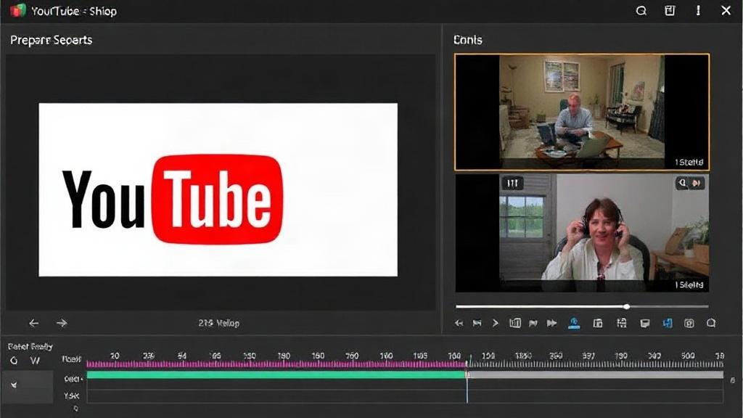Select the bottom clip thumbnail with headphones

[582, 233]
